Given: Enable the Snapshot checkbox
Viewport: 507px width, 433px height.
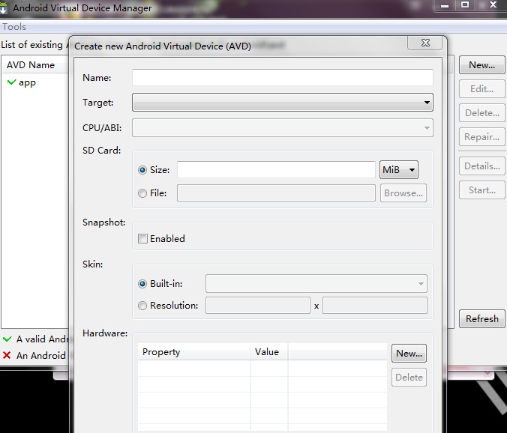Looking at the screenshot, I should coord(142,239).
